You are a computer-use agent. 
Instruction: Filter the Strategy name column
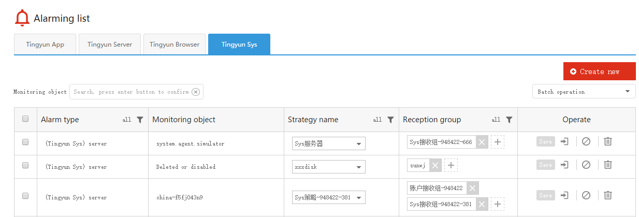coord(390,120)
